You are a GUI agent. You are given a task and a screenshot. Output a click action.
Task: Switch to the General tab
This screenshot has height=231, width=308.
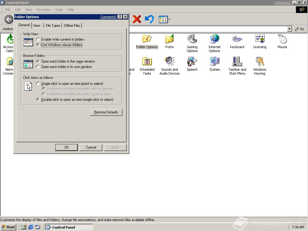coord(24,25)
